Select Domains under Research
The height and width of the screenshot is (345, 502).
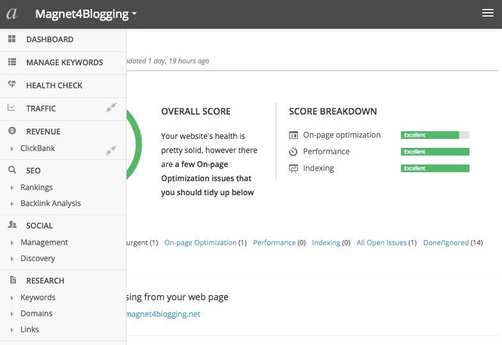[36, 314]
